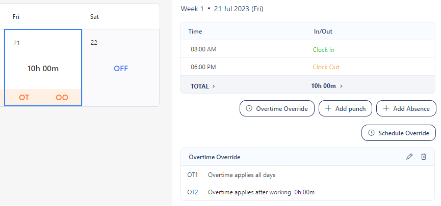Click the 08:00 AM Clock In row
Image resolution: width=441 pixels, height=206 pixels.
pyautogui.click(x=307, y=50)
